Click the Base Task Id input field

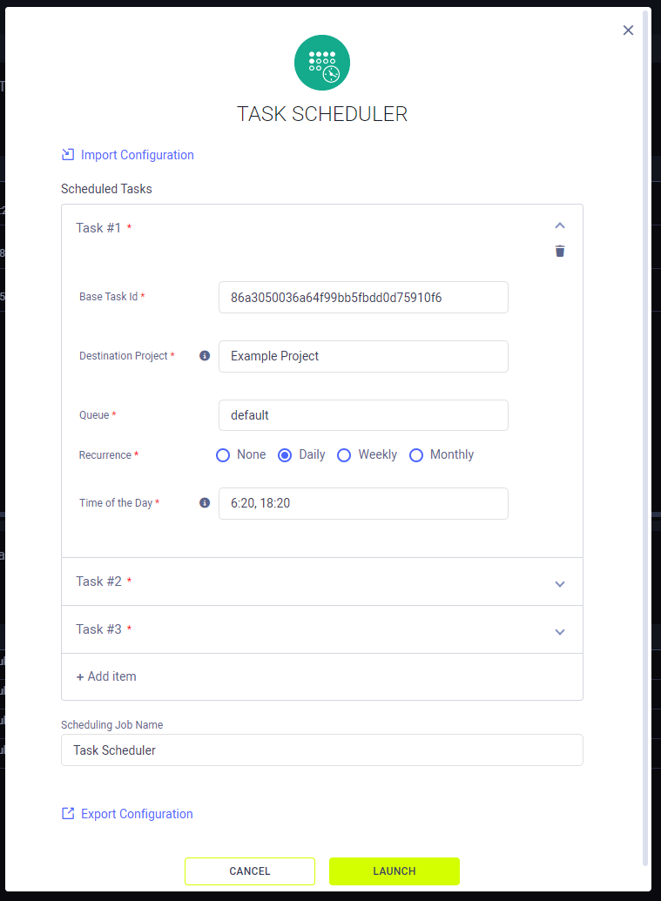[363, 297]
